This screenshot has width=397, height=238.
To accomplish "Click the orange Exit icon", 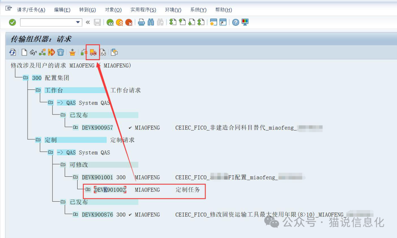I will click(119, 22).
